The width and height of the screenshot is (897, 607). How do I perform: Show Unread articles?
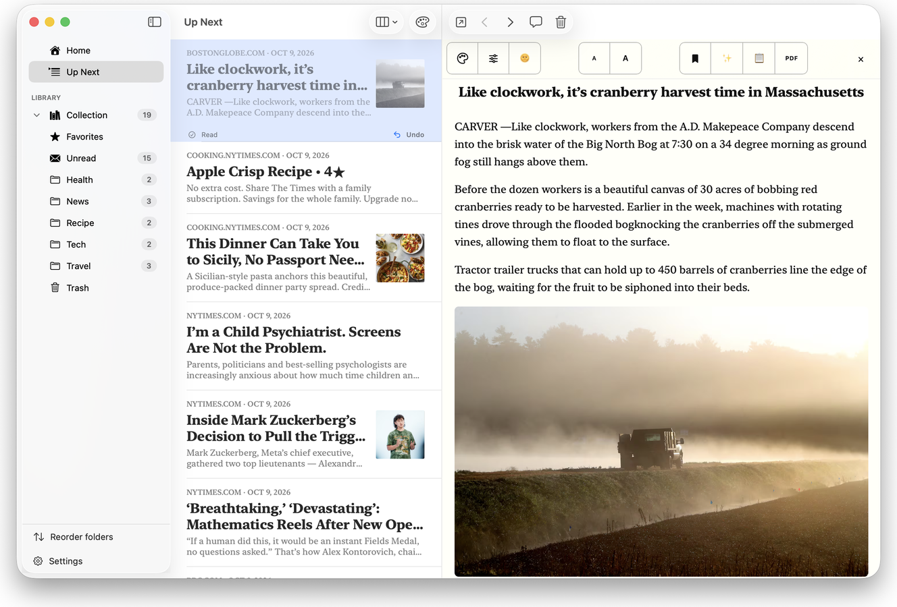click(x=96, y=158)
